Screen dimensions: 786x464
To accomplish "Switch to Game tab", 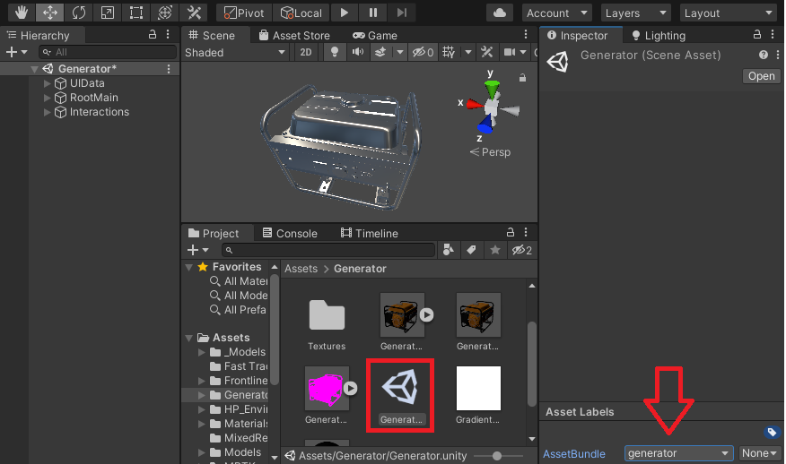I will click(x=374, y=36).
